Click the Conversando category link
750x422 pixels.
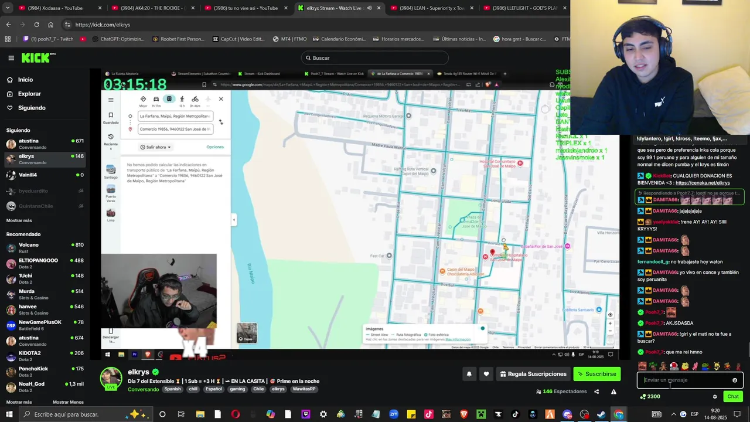pos(144,389)
